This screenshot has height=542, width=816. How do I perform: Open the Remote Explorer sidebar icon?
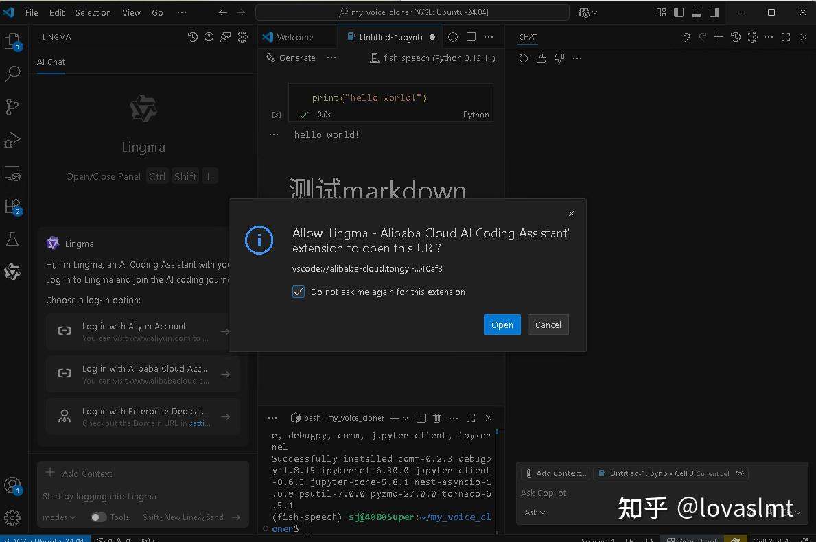[13, 174]
